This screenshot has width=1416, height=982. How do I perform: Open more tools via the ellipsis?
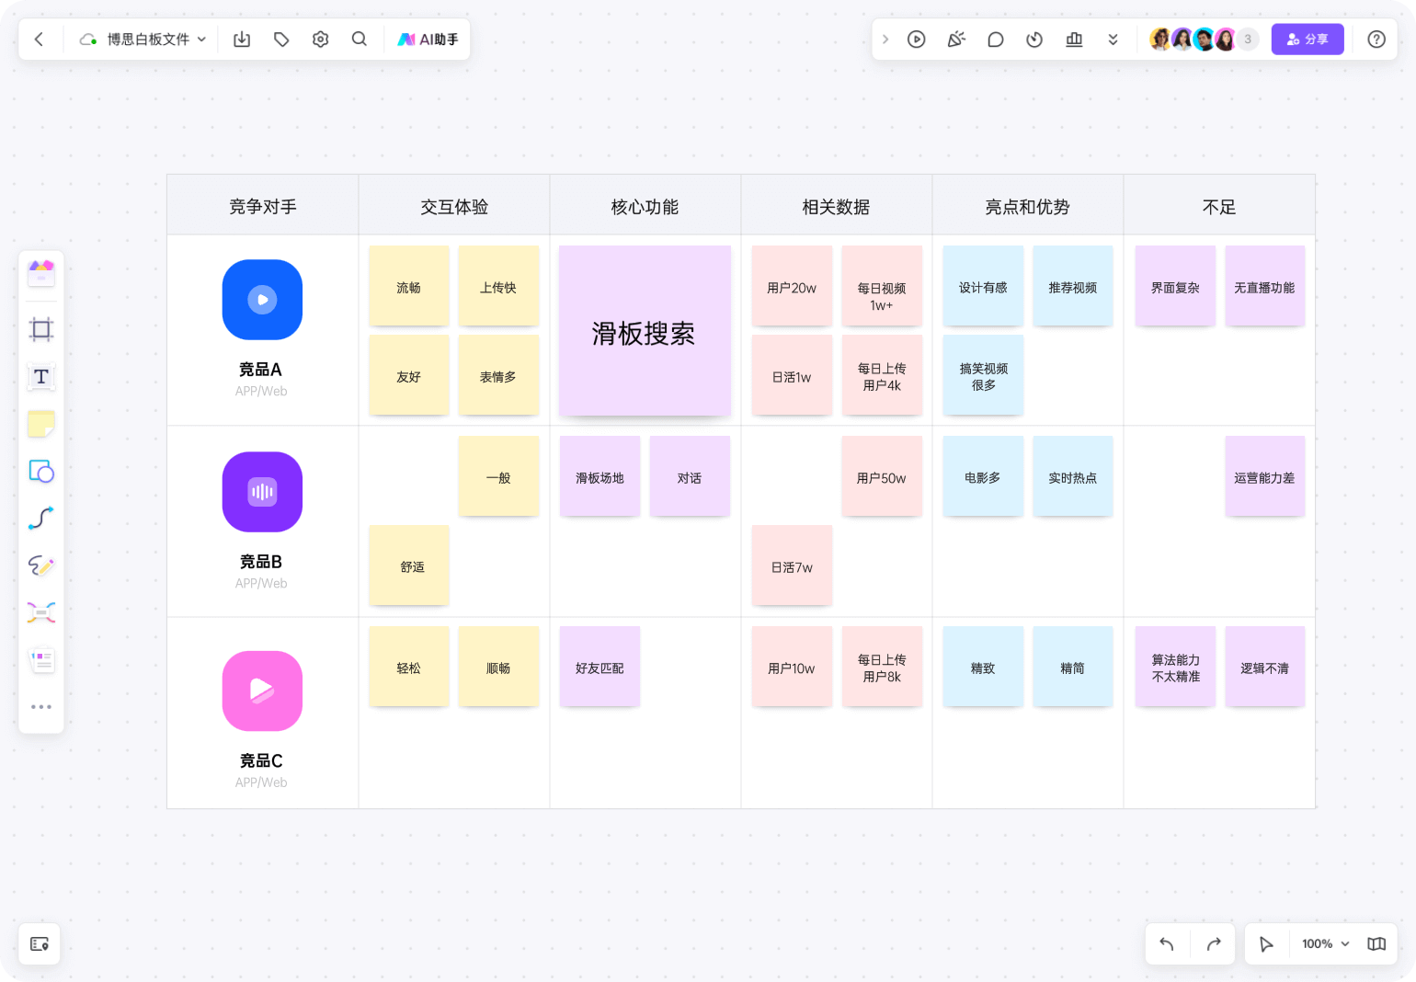(x=41, y=707)
